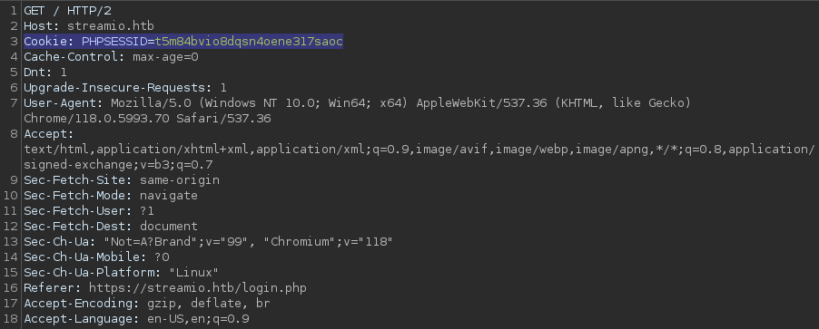Viewport: 819px width, 329px height.
Task: Click the Chrome/118.0.5993.70 version text
Action: [96, 119]
